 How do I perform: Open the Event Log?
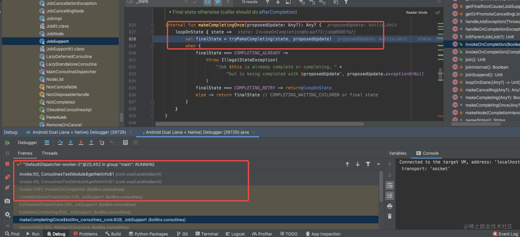click(506, 234)
